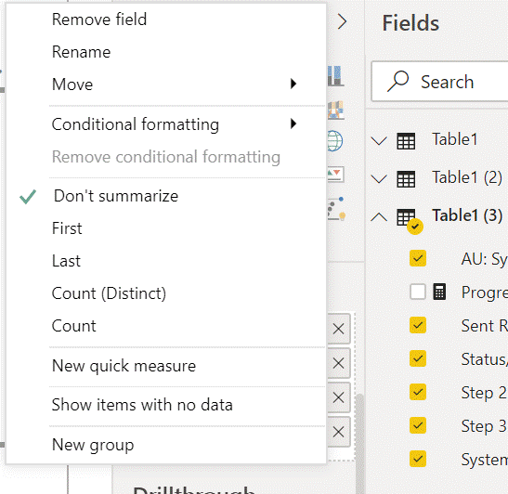Click the Visualizations pane scrollbar
508x494 pixels.
tap(359, 444)
